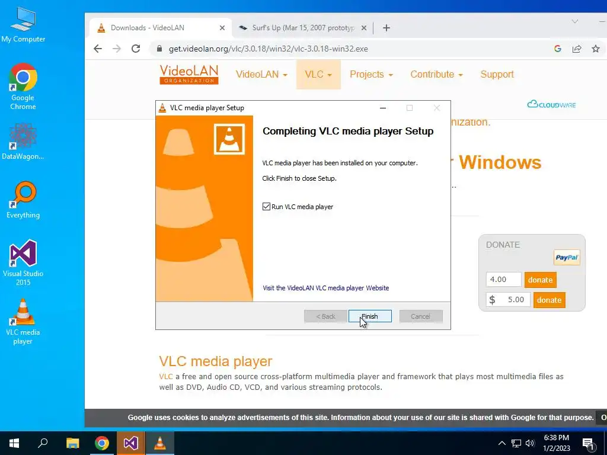Open network status tray icon

point(516,443)
